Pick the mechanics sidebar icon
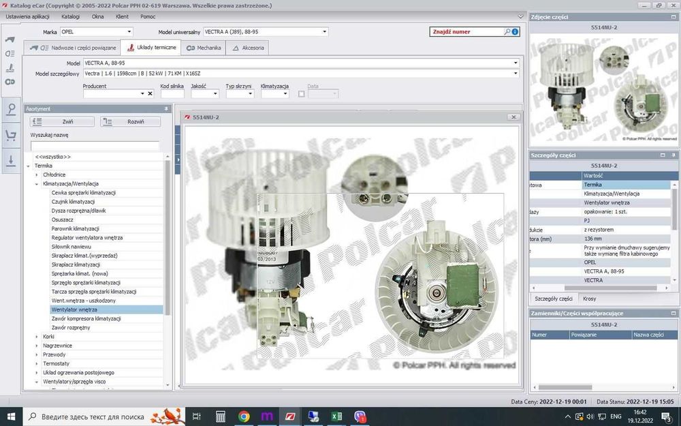 click(x=10, y=82)
